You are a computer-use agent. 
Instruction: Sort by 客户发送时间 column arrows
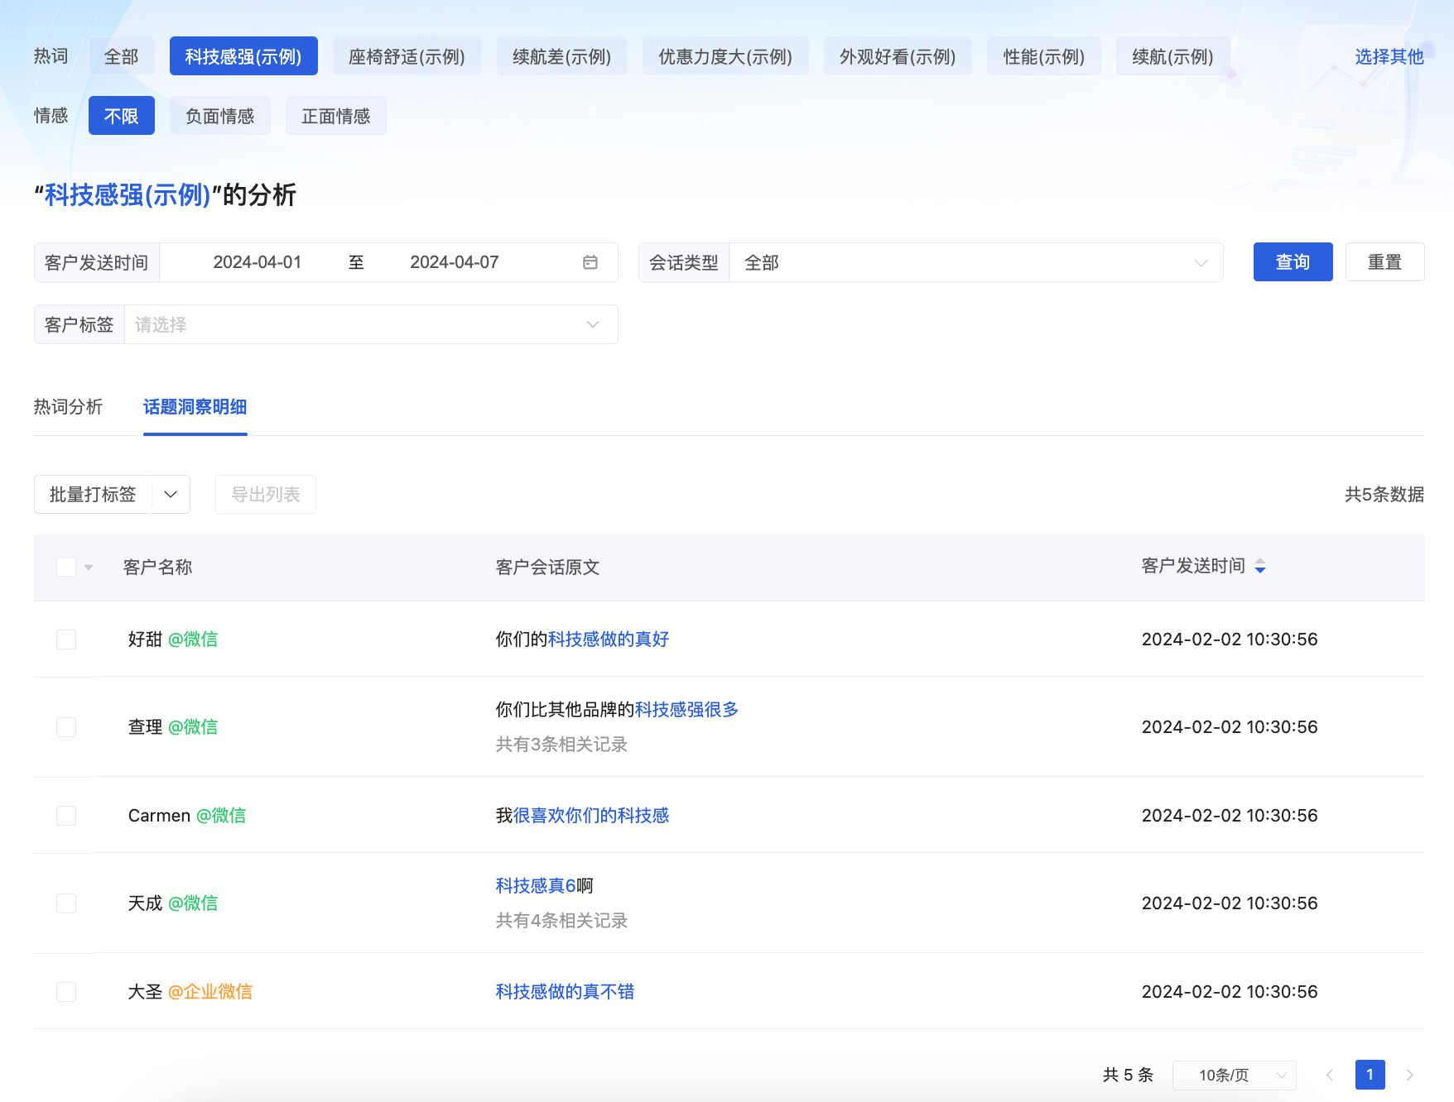[1260, 566]
